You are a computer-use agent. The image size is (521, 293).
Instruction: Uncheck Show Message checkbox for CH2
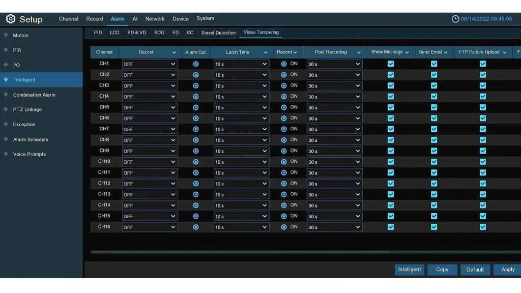click(391, 75)
